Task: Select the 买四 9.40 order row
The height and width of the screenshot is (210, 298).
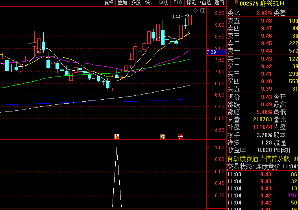Action: 263,81
